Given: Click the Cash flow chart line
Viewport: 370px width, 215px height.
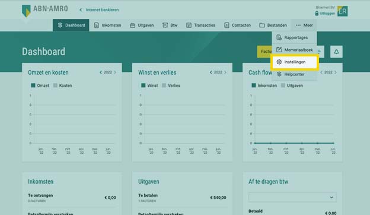Looking at the screenshot, I should pos(294,143).
